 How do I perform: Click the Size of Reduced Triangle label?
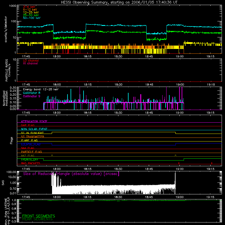pyautogui.click(x=71, y=174)
